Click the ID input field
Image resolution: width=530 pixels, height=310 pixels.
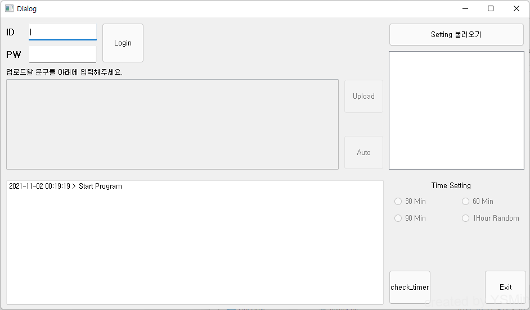(x=62, y=32)
